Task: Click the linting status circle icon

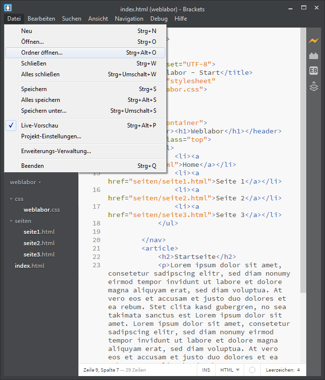Action: [253, 370]
